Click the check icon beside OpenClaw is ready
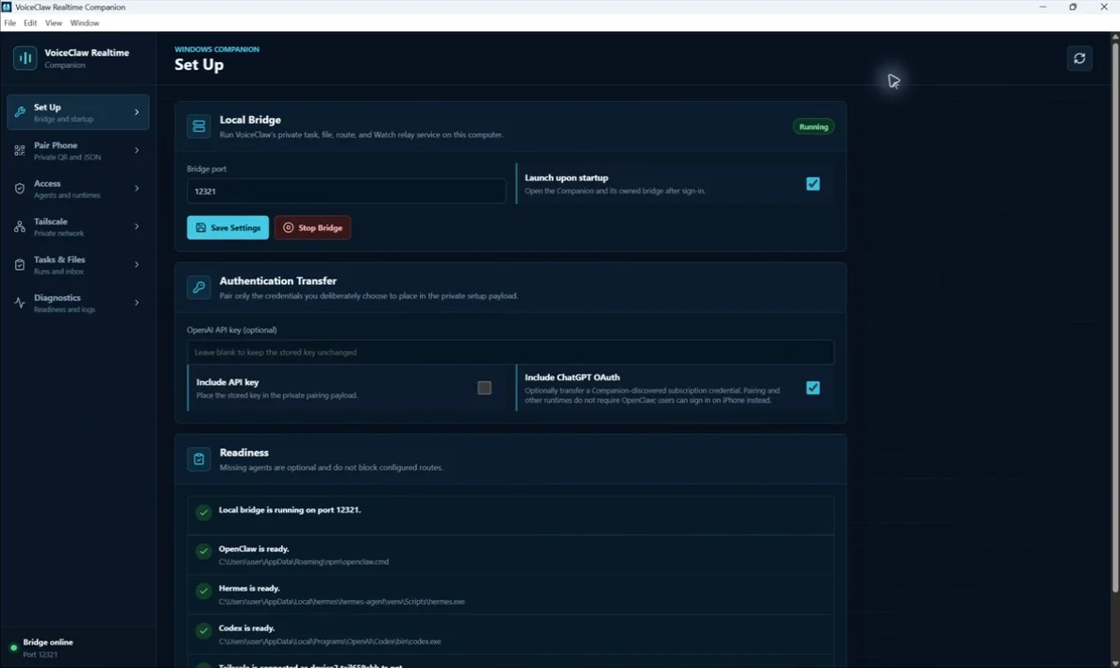The image size is (1120, 668). tap(204, 551)
